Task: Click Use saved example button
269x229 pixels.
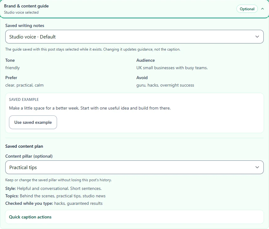Action: 33,122
